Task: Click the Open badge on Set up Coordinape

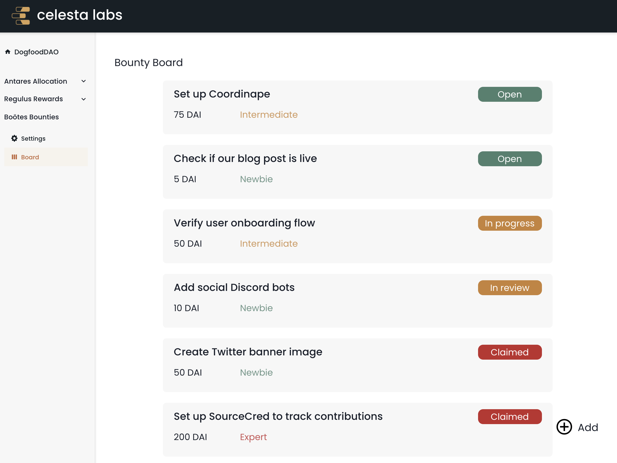Action: (x=510, y=94)
